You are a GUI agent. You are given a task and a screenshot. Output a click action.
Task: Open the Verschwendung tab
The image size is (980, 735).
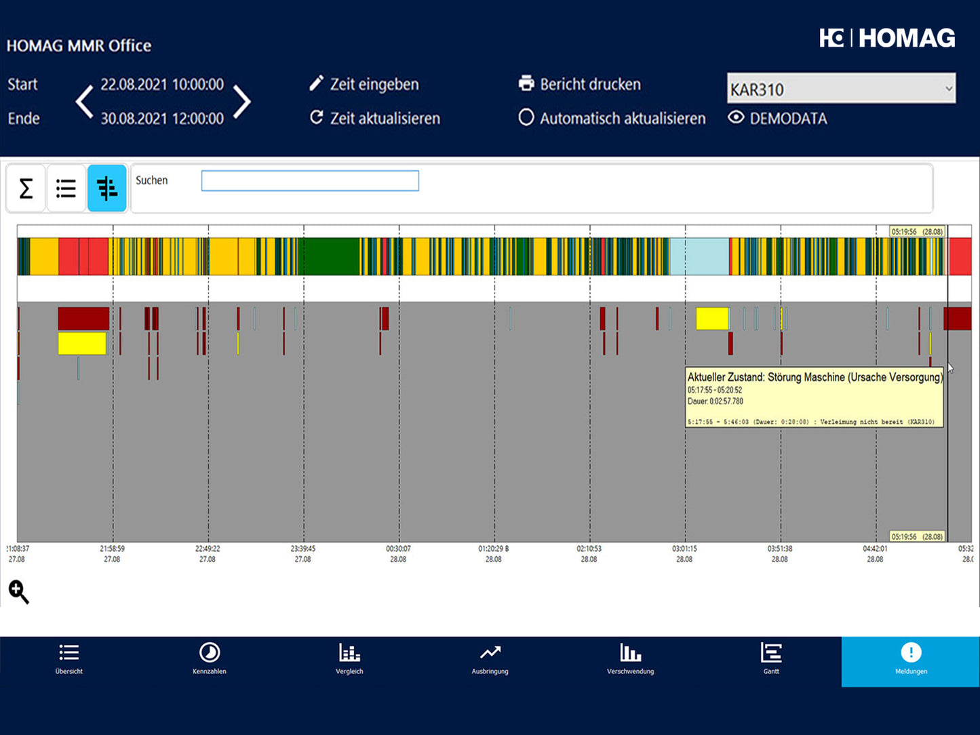coord(630,658)
